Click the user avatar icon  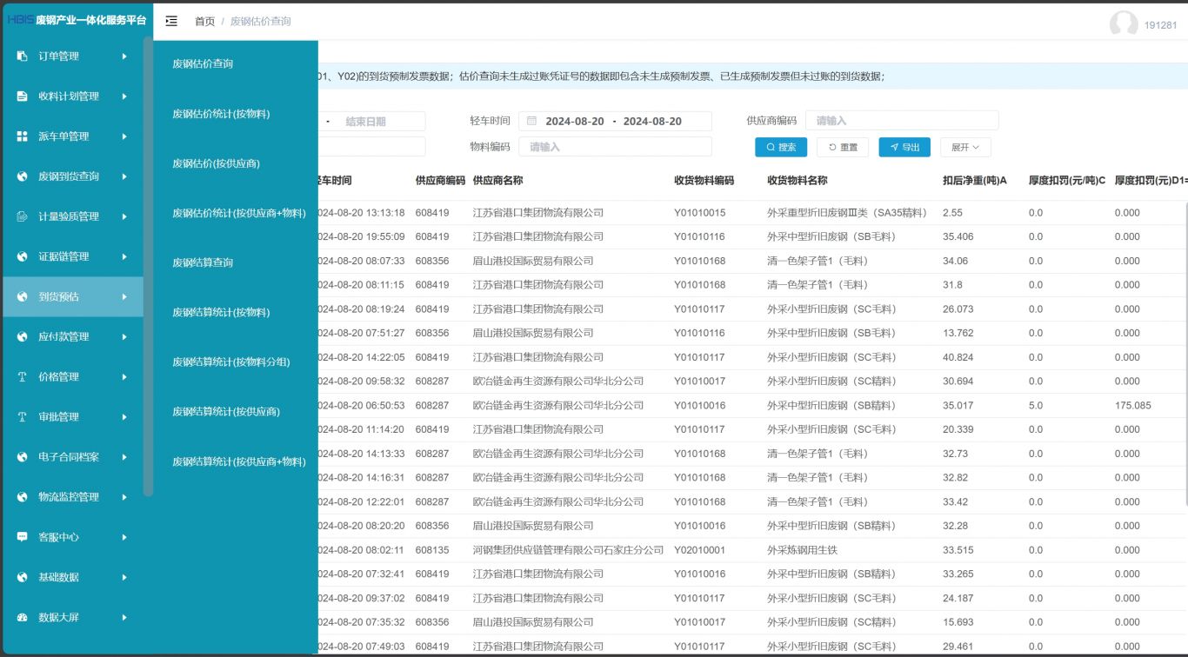[1124, 24]
